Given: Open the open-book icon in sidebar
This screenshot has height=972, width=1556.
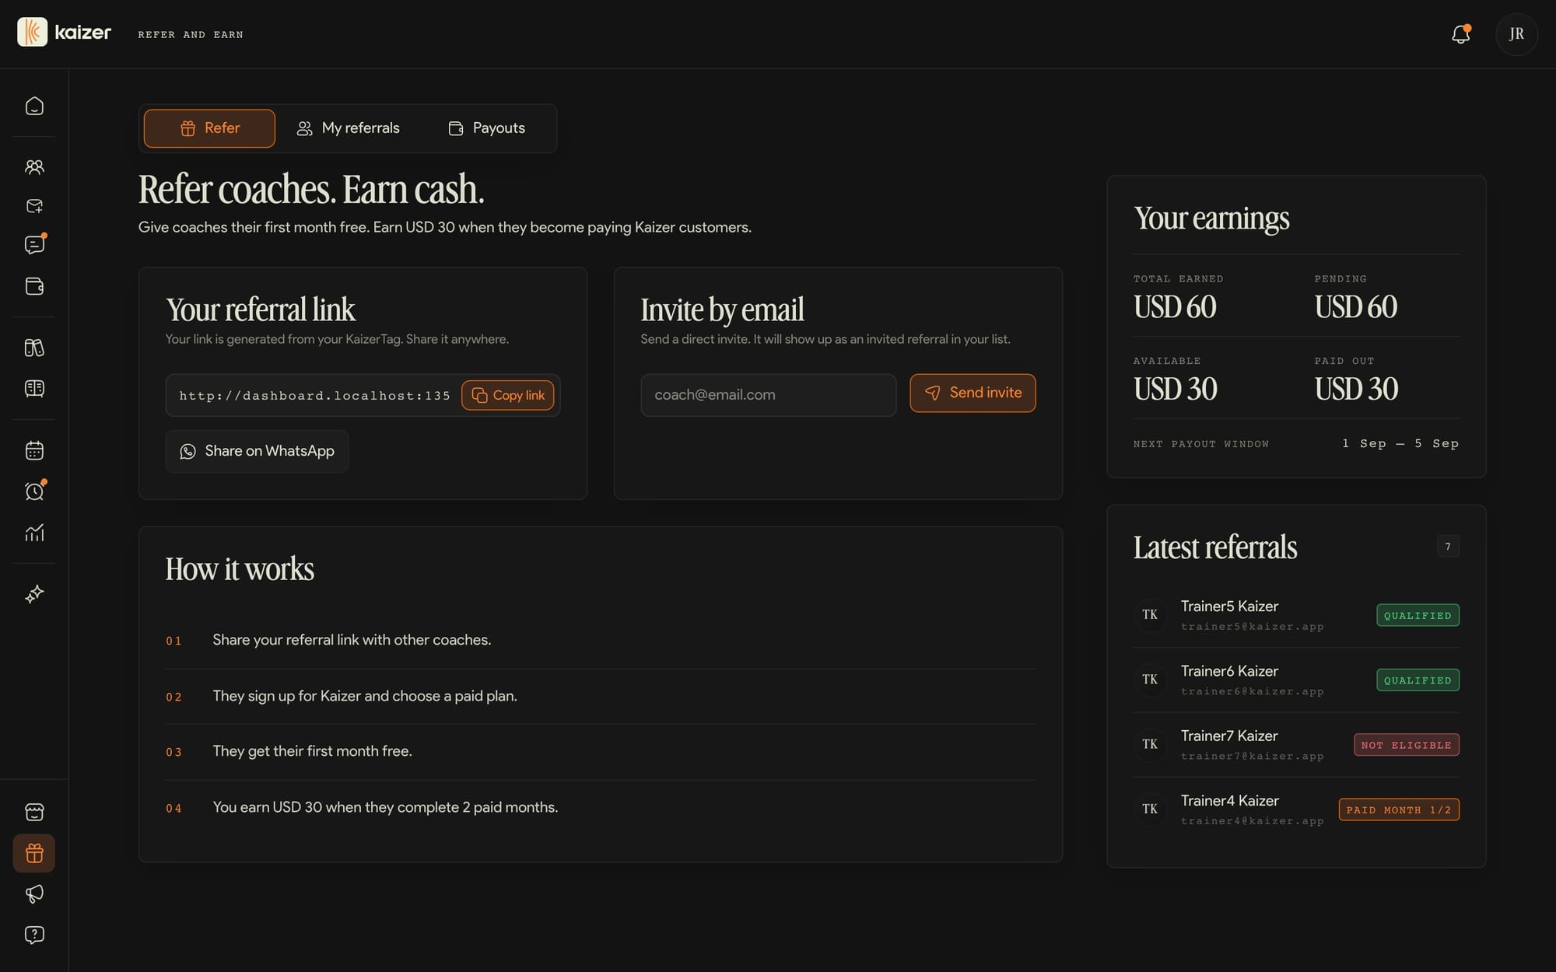Looking at the screenshot, I should tap(34, 388).
